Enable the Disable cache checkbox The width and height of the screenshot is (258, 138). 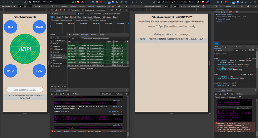click(x=83, y=10)
